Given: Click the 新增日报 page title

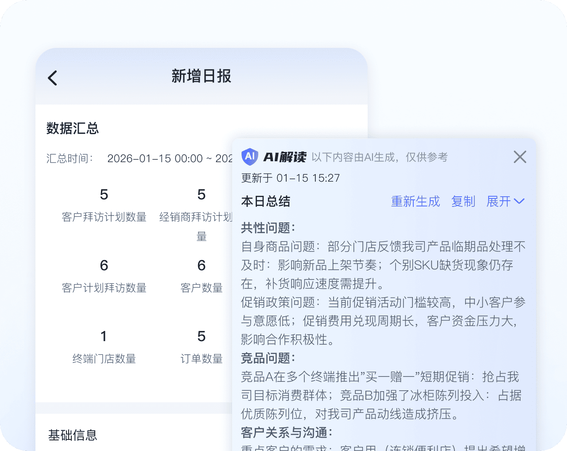Looking at the screenshot, I should pos(201,76).
